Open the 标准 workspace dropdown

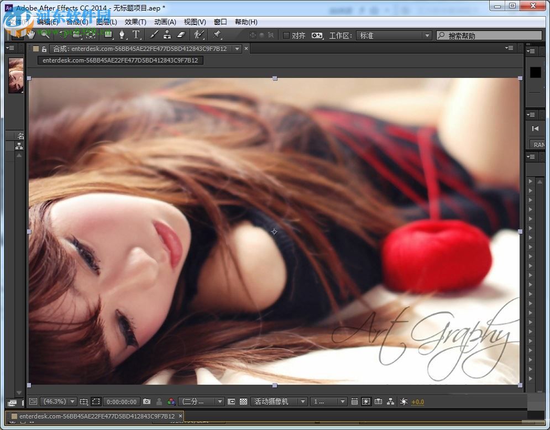point(394,34)
